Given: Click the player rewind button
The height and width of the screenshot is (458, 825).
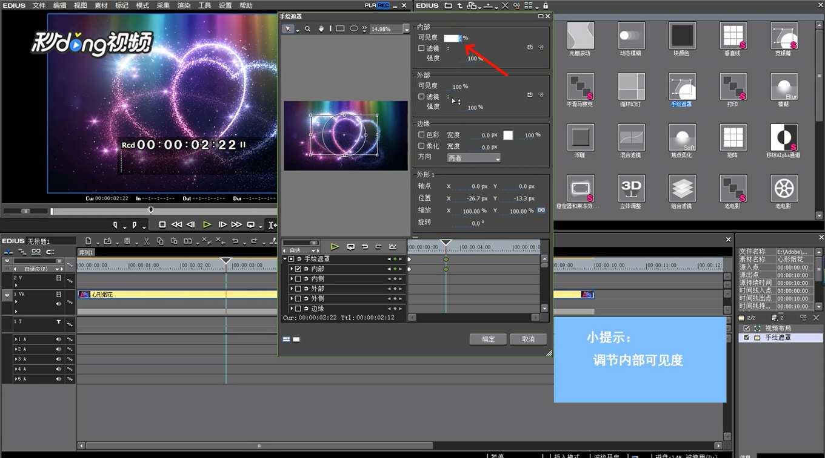Looking at the screenshot, I should 176,224.
